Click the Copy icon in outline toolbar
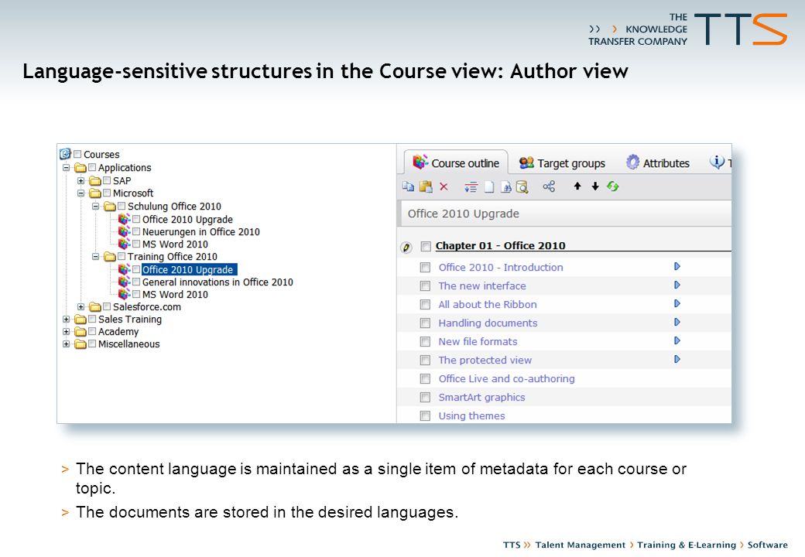 pos(408,186)
